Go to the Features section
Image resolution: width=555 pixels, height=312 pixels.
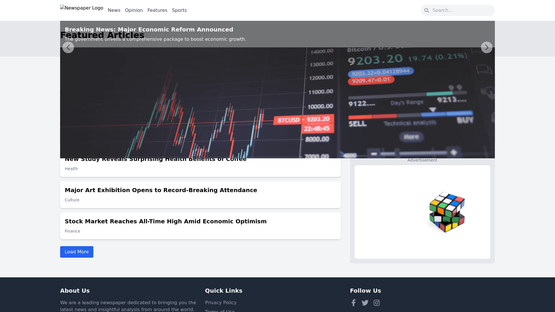pos(157,10)
